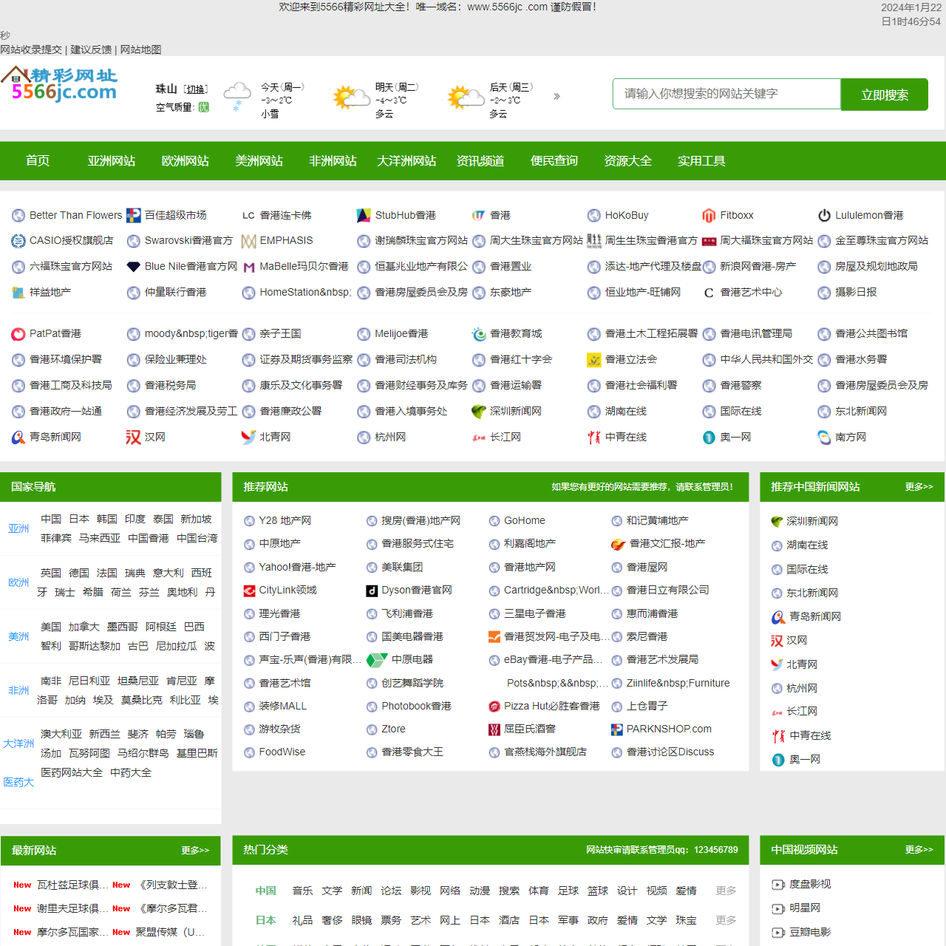
Task: Select the PatPat香港 red icon
Action: tap(18, 333)
